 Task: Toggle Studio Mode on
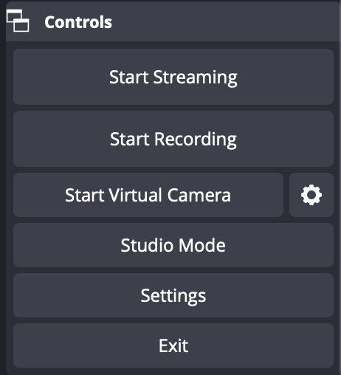[173, 245]
